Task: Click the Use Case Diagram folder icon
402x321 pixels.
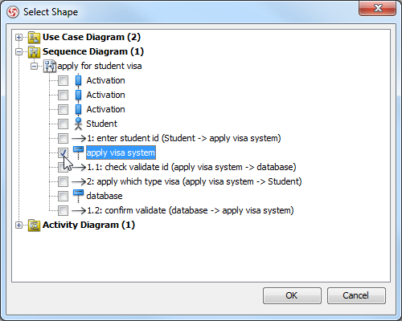Action: (x=34, y=37)
